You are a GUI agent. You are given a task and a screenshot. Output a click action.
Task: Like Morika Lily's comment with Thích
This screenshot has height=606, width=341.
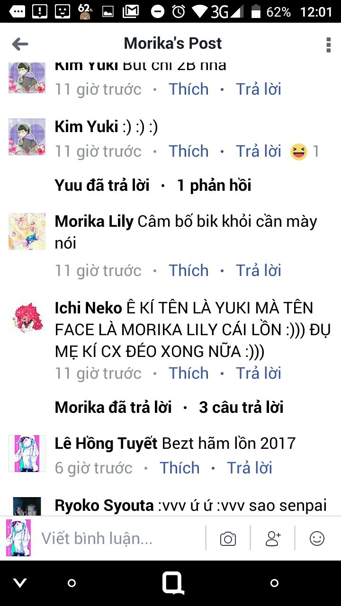coord(188,270)
